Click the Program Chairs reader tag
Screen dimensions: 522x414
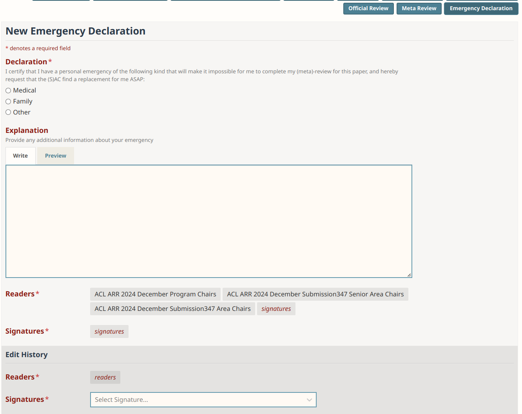point(155,294)
